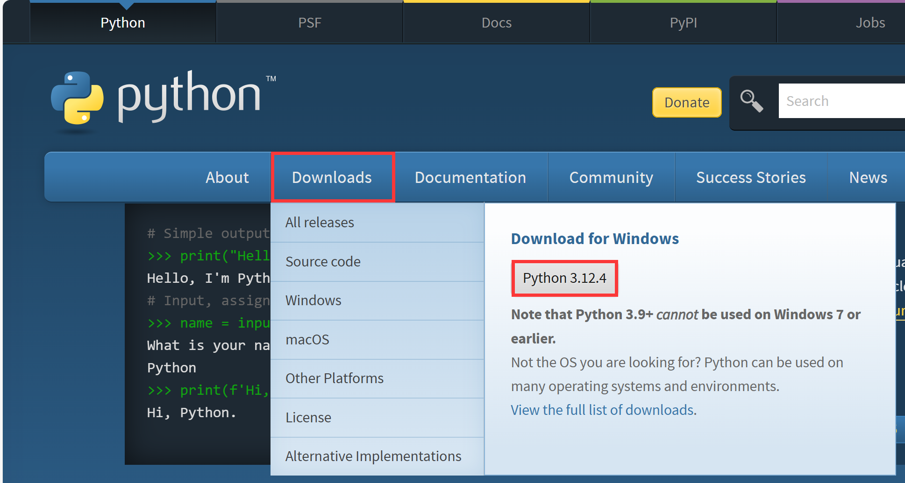
Task: Select Other Platforms submenu entry
Action: (x=377, y=378)
